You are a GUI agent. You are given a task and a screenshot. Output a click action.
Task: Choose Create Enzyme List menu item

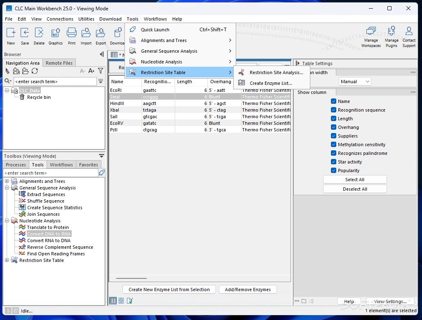click(x=272, y=83)
